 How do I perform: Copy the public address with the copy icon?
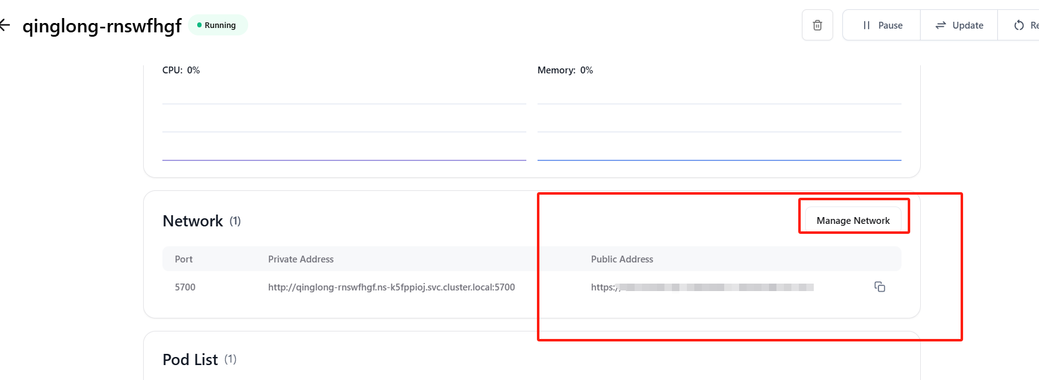point(879,287)
